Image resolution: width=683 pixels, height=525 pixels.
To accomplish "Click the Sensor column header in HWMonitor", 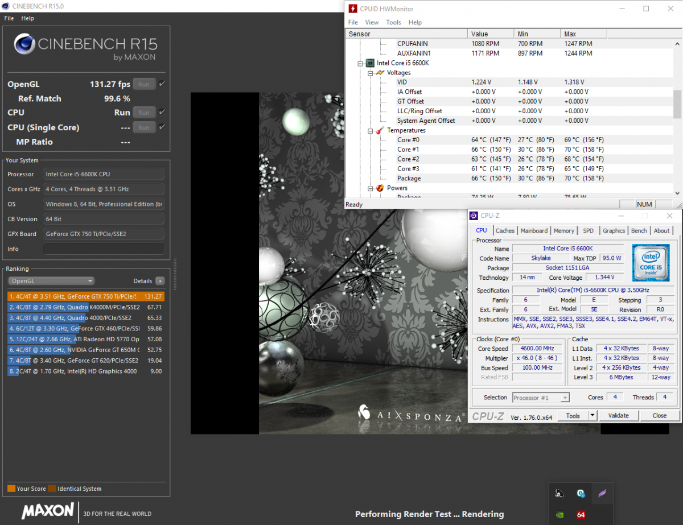I will [x=406, y=34].
